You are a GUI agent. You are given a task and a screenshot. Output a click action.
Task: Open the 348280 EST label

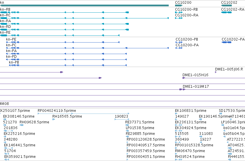11,140
